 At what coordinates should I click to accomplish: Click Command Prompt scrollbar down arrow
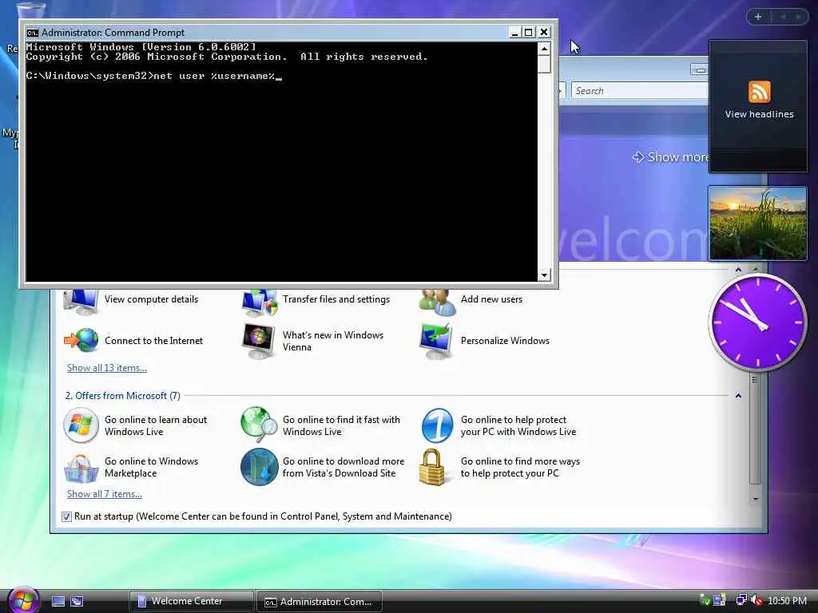(x=544, y=275)
